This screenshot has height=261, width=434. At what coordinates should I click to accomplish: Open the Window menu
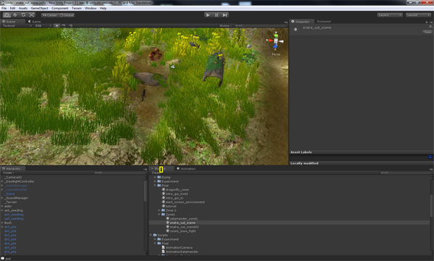pos(90,8)
